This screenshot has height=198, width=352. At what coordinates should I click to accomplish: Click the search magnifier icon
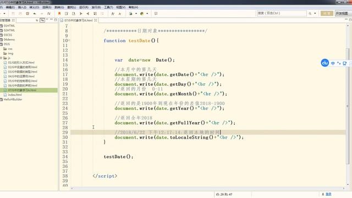pyautogui.click(x=310, y=13)
